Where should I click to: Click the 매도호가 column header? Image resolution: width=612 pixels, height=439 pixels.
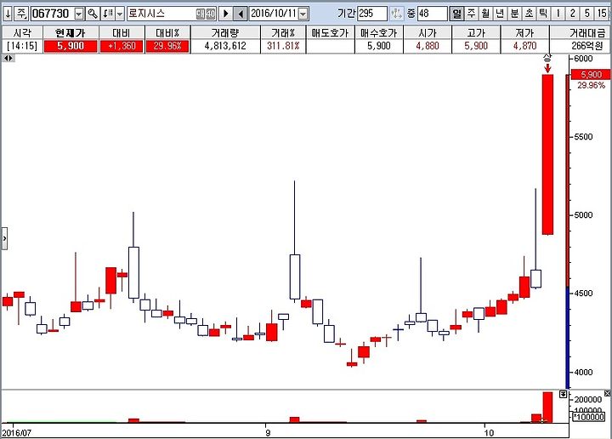click(x=330, y=33)
